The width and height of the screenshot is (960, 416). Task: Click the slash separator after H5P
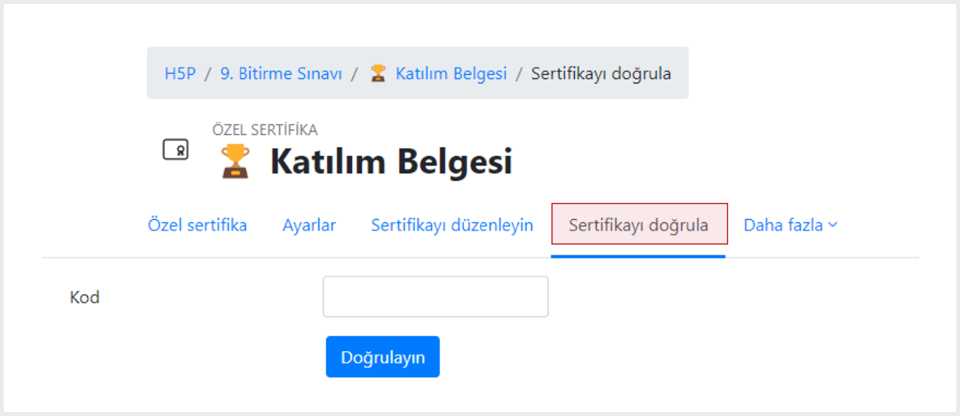coord(207,74)
